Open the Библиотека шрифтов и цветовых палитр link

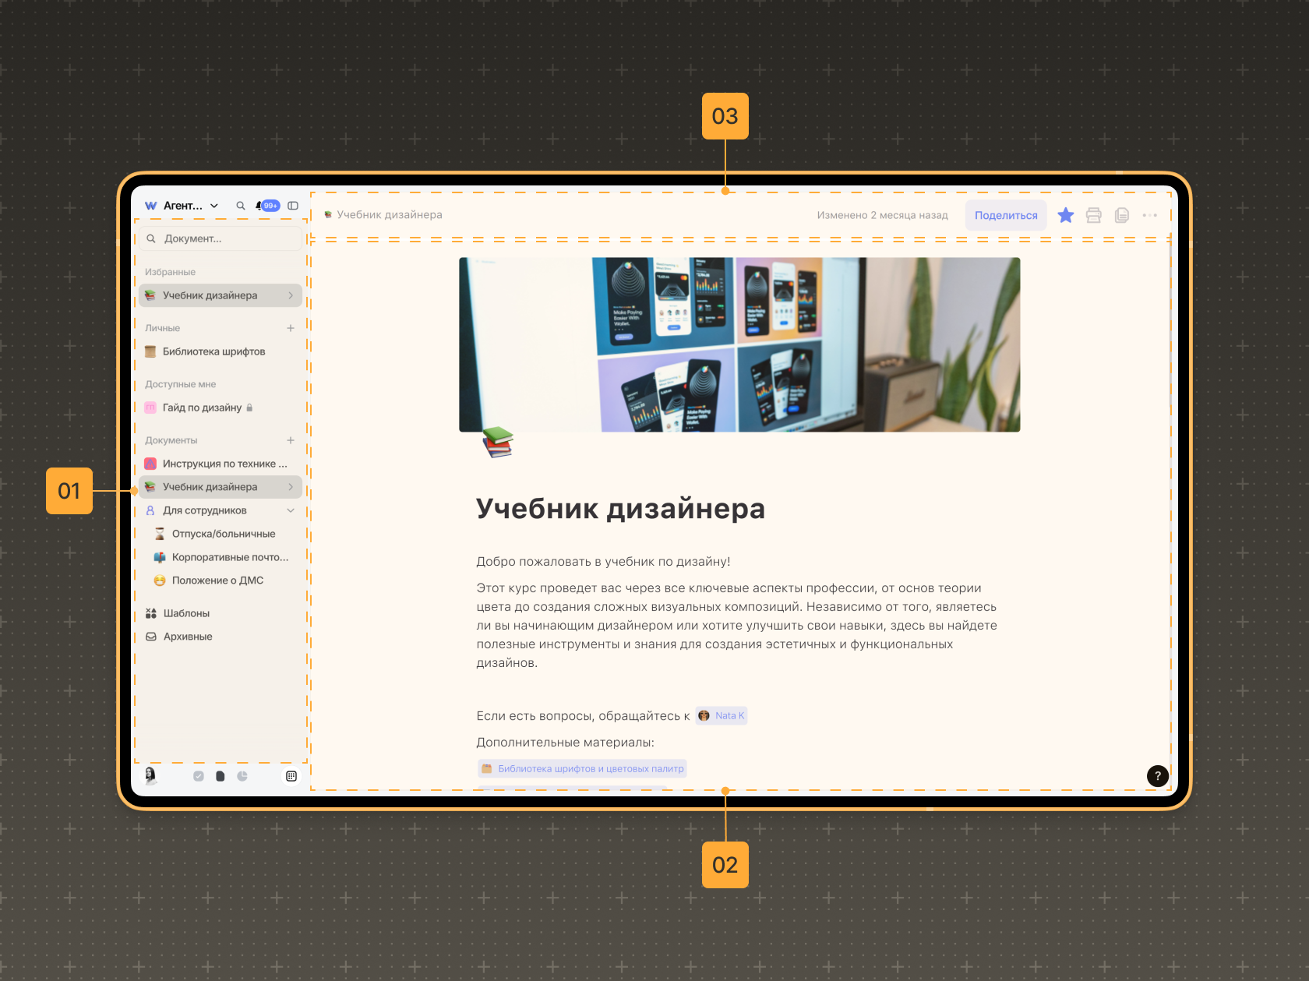pyautogui.click(x=590, y=769)
